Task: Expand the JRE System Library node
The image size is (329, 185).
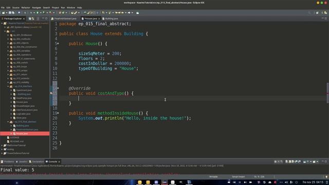Action: pyautogui.click(x=5, y=27)
